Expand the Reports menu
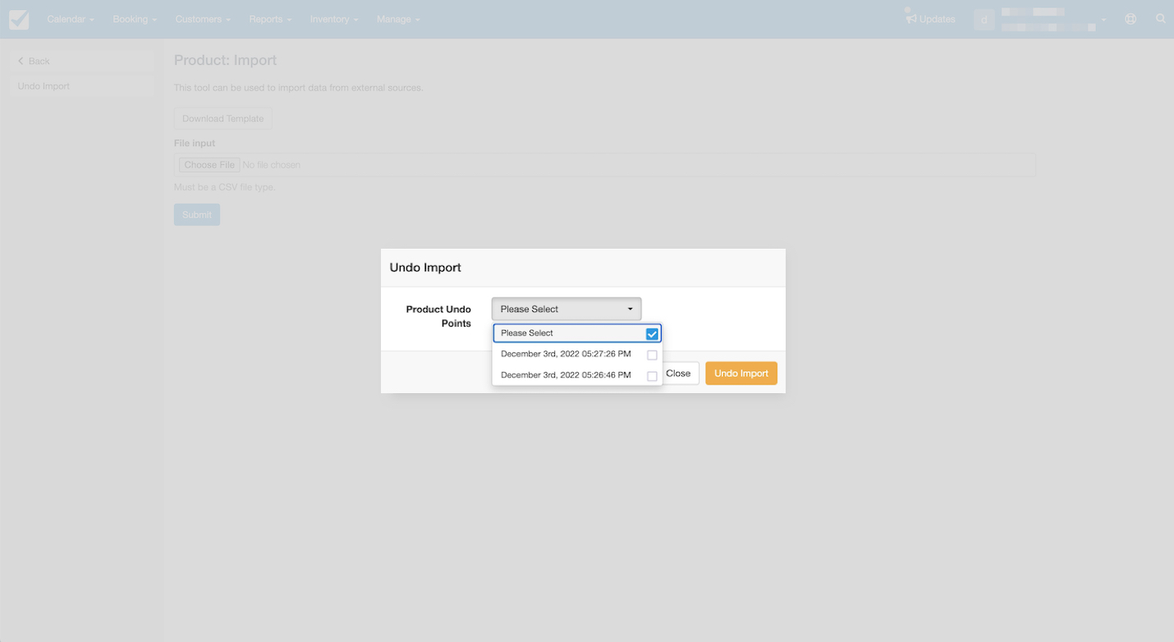1174x642 pixels. tap(270, 19)
